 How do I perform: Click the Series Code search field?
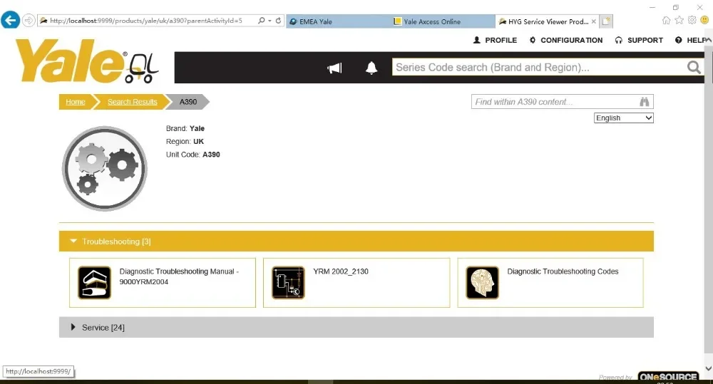click(x=539, y=68)
